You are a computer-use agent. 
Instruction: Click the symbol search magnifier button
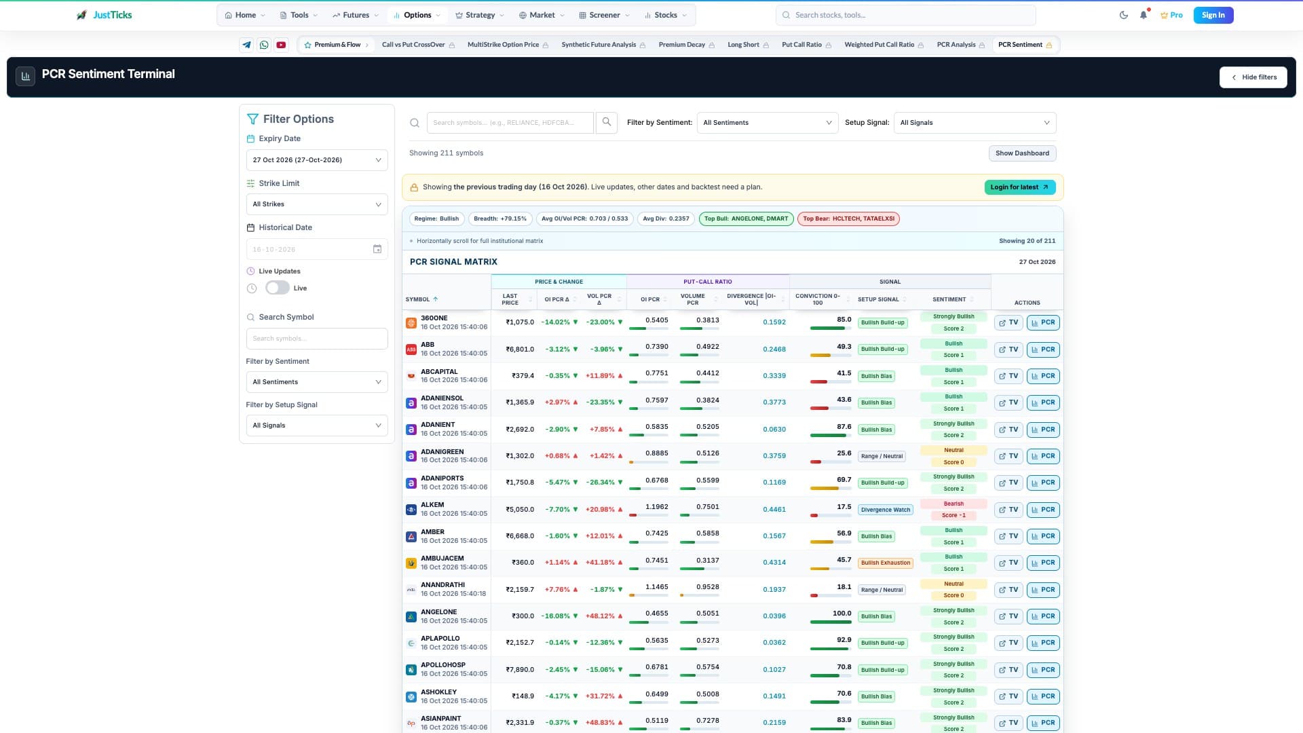pyautogui.click(x=607, y=122)
